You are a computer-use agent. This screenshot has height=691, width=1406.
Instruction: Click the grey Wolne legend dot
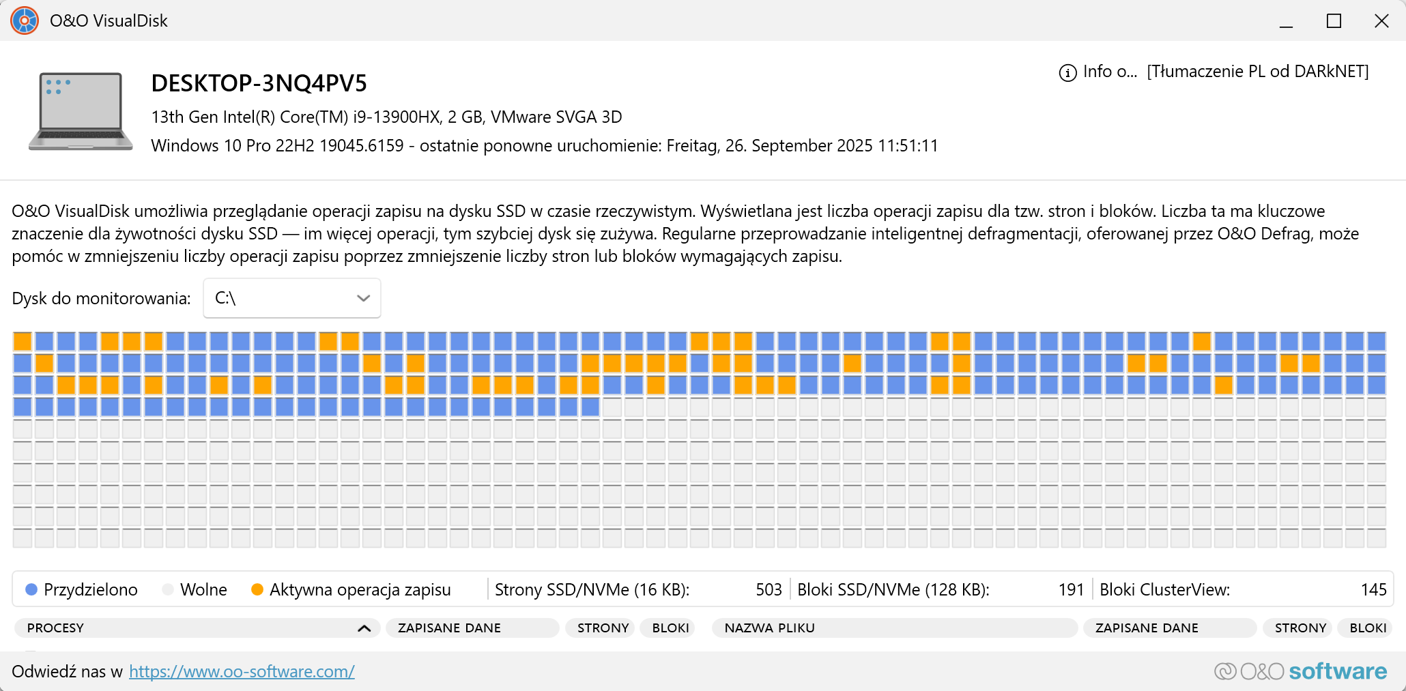click(x=168, y=589)
